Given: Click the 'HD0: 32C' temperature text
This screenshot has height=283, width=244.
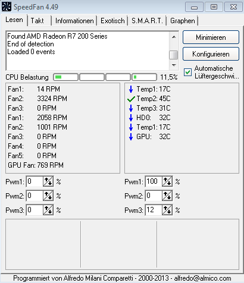Looking at the screenshot, I should point(154,118).
